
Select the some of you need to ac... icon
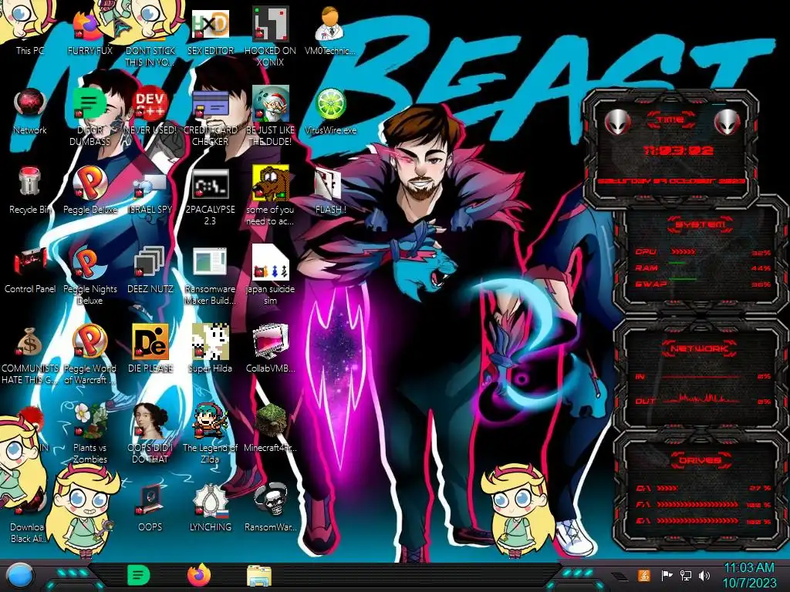(270, 197)
